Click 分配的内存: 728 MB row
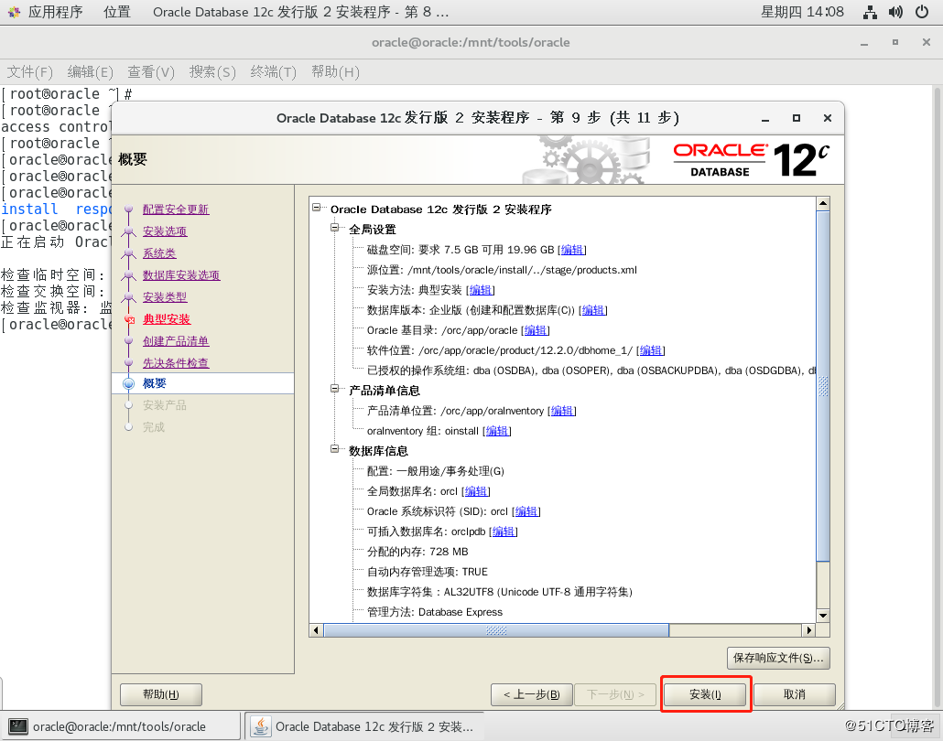Screen dimensions: 943x741 tap(417, 552)
